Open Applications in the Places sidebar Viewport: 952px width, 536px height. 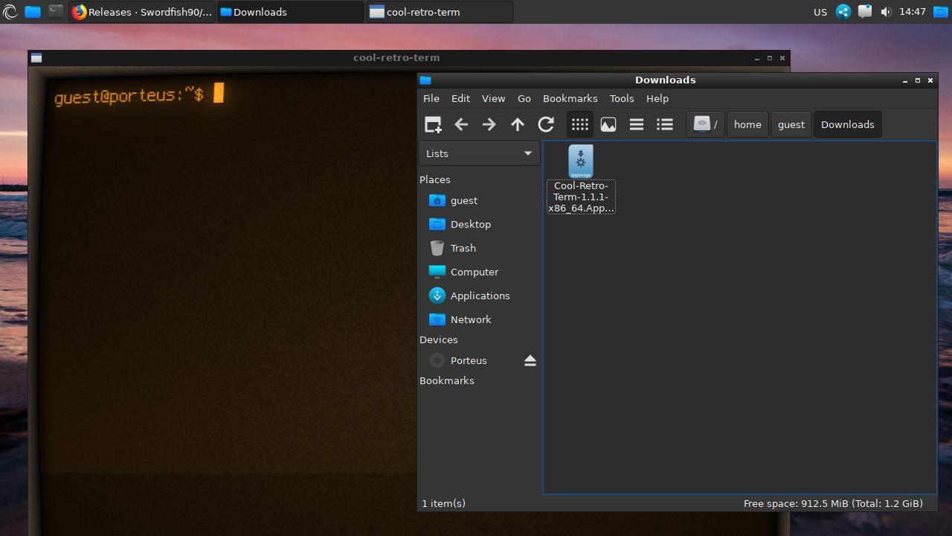pyautogui.click(x=479, y=296)
